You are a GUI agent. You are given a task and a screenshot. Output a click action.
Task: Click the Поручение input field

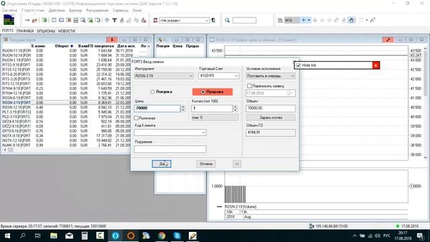click(170, 149)
